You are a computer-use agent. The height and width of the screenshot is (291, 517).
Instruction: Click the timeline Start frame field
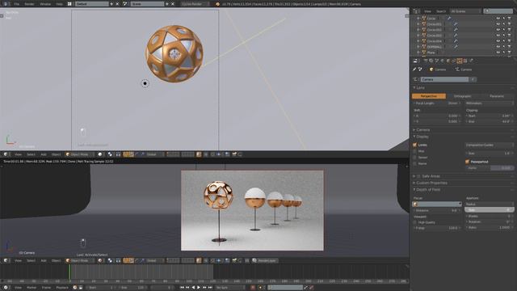[101, 288]
